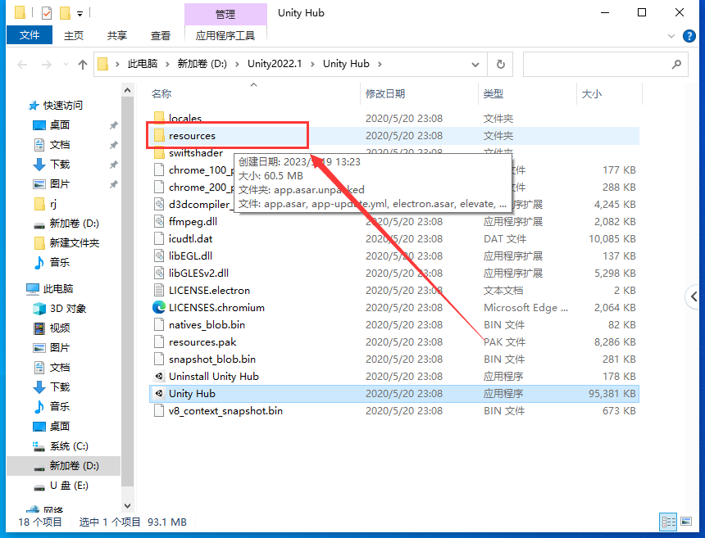Click the properties checkmark toolbar icon
The image size is (705, 538).
46,13
